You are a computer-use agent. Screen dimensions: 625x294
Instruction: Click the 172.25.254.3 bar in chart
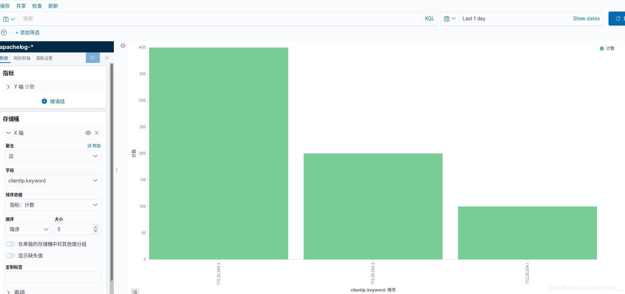click(219, 153)
